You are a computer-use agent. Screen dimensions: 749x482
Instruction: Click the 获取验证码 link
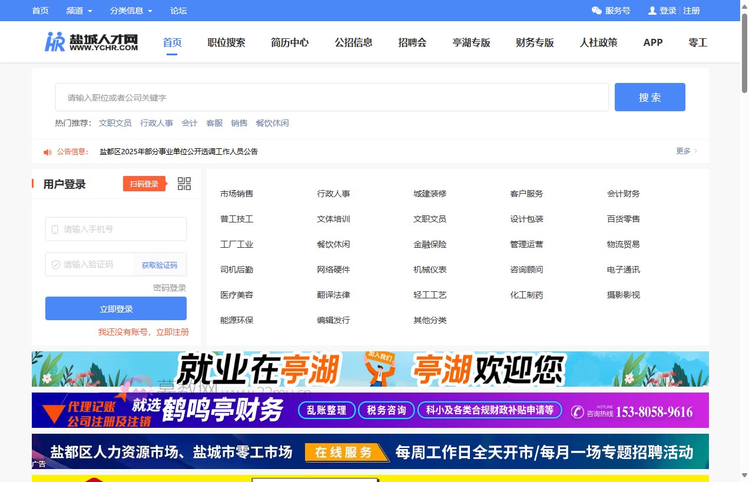pyautogui.click(x=160, y=264)
